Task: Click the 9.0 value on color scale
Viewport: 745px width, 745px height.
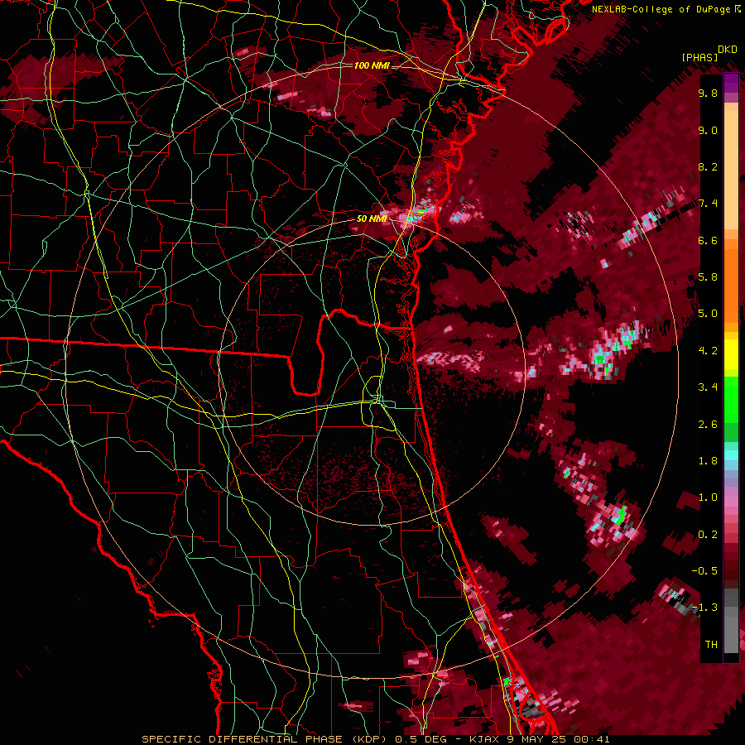Action: (x=708, y=131)
